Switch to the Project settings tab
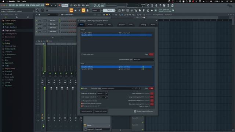235x132 pixels. [x=122, y=25]
